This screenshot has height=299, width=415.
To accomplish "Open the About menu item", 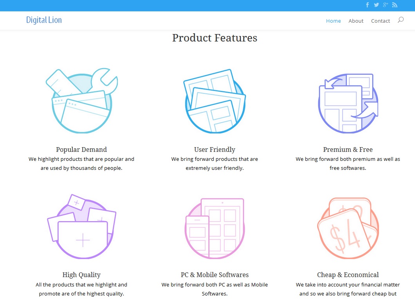I will point(356,21).
